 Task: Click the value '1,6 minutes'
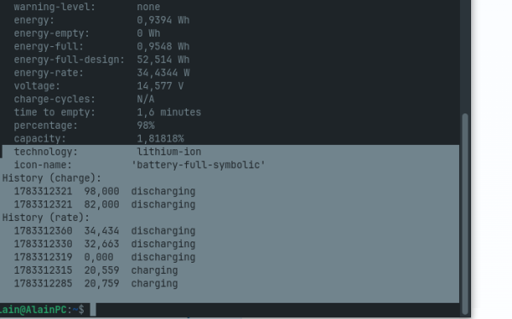click(169, 113)
